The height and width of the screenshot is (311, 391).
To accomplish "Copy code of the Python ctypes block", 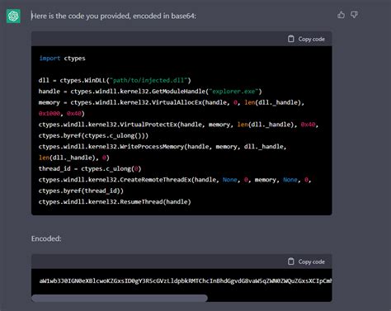I will point(306,39).
